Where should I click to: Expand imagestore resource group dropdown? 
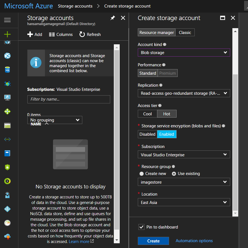[x=184, y=182]
